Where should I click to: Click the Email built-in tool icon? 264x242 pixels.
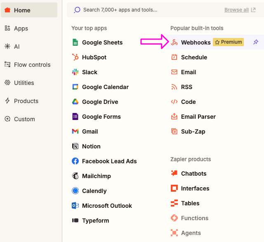tap(174, 72)
